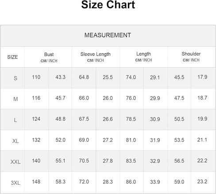Select the L size row label
Image resolution: width=216 pixels, height=194 pixels.
click(x=15, y=120)
